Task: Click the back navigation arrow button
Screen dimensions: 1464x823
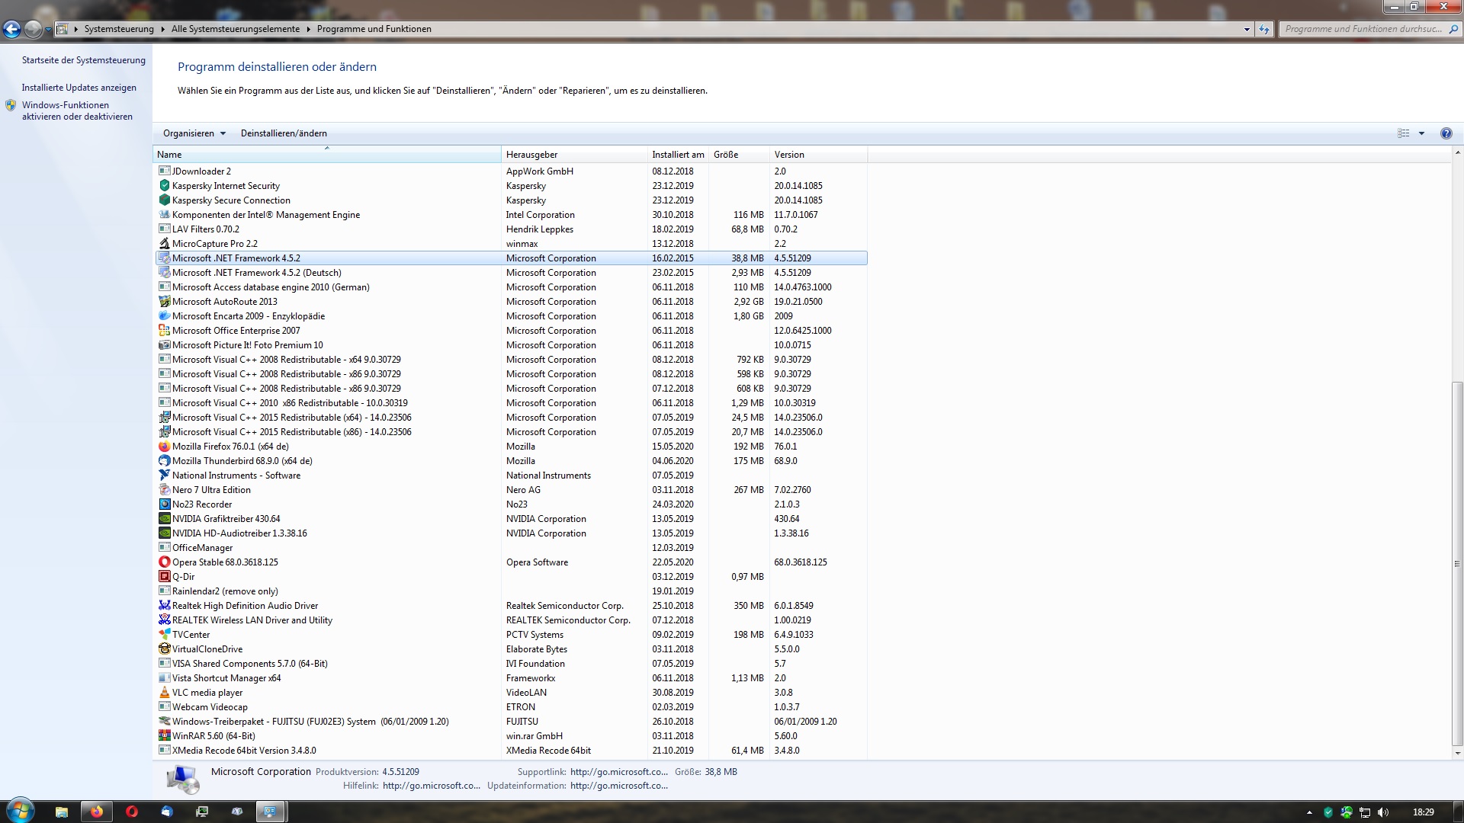Action: click(x=11, y=29)
